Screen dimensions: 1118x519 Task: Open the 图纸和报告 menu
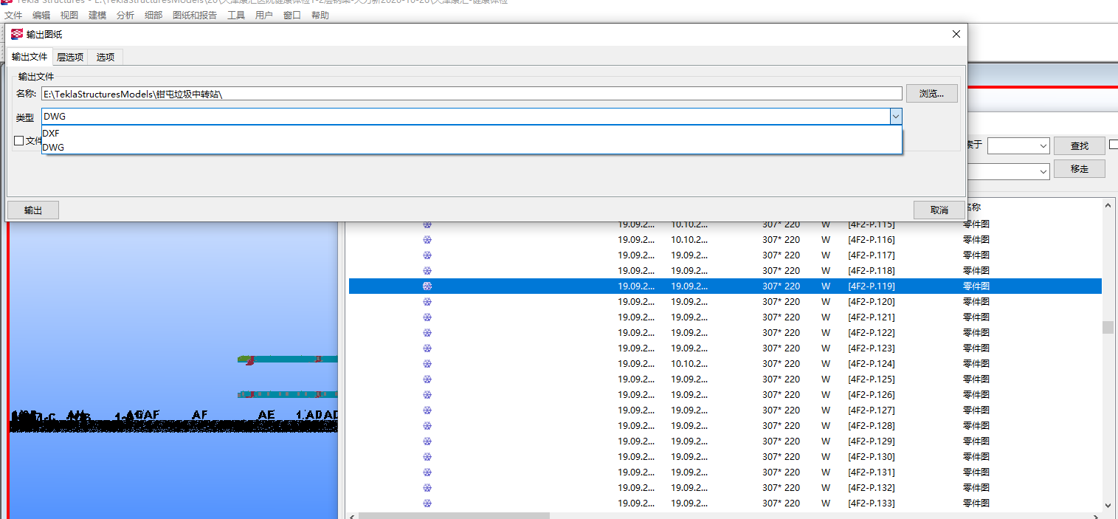[x=195, y=15]
